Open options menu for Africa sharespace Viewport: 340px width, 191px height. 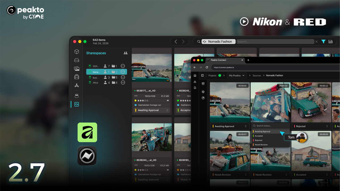click(123, 83)
